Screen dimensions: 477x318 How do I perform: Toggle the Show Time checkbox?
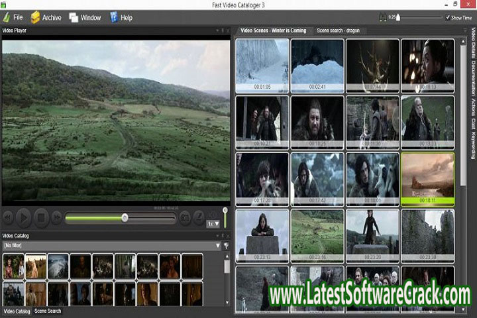448,18
